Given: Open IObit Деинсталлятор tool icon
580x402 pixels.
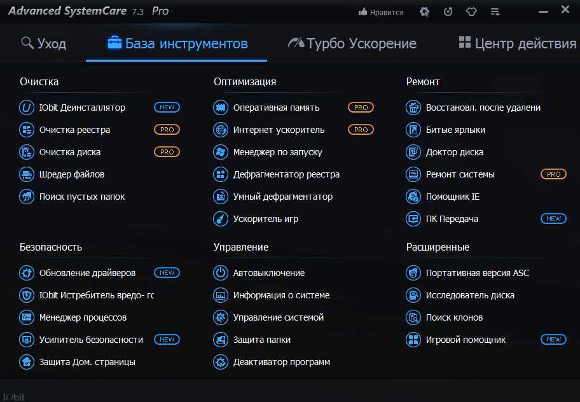Looking at the screenshot, I should (x=27, y=107).
